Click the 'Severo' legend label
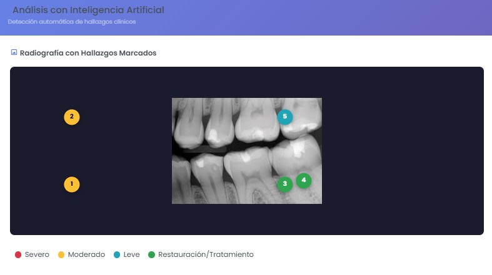This screenshot has width=492, height=275. pos(37,254)
